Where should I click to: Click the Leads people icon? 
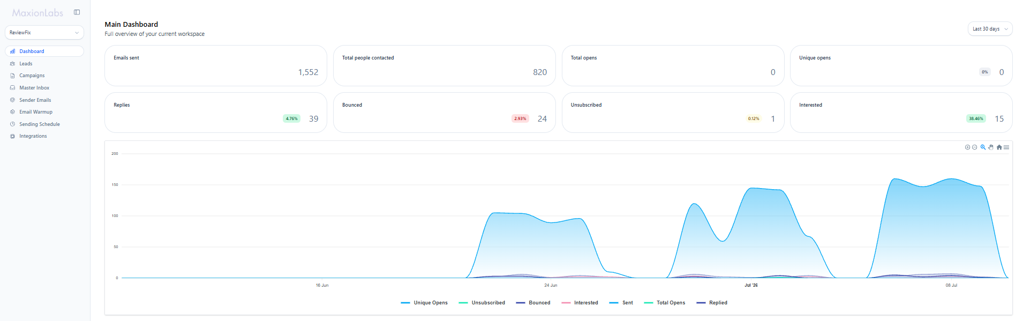[x=12, y=64]
